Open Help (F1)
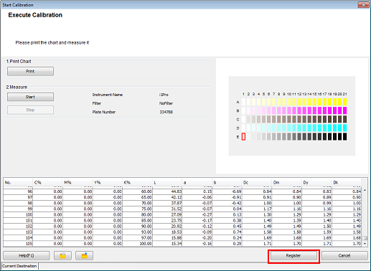The height and width of the screenshot is (271, 371). 27,255
